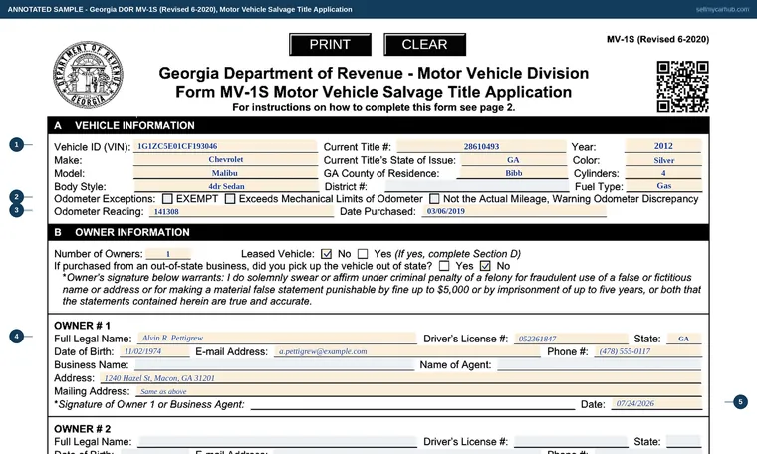Viewport: 757px width, 454px height.
Task: Click the Year field showing 2012
Action: [662, 146]
